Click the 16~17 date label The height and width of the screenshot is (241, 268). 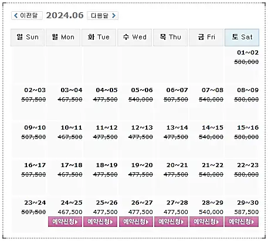click(x=35, y=165)
